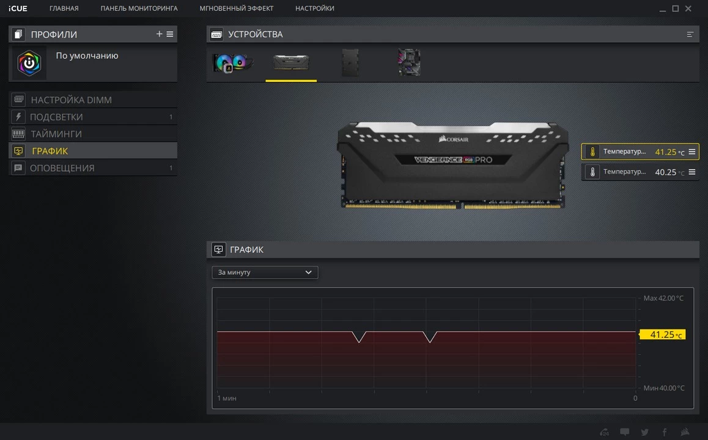The width and height of the screenshot is (708, 440).
Task: Open devices panel menu icon
Action: pos(690,34)
